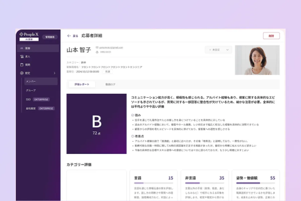The width and height of the screenshot is (301, 201).
Task: Open the 管理画面 badge in sidebar header
Action: (x=50, y=37)
